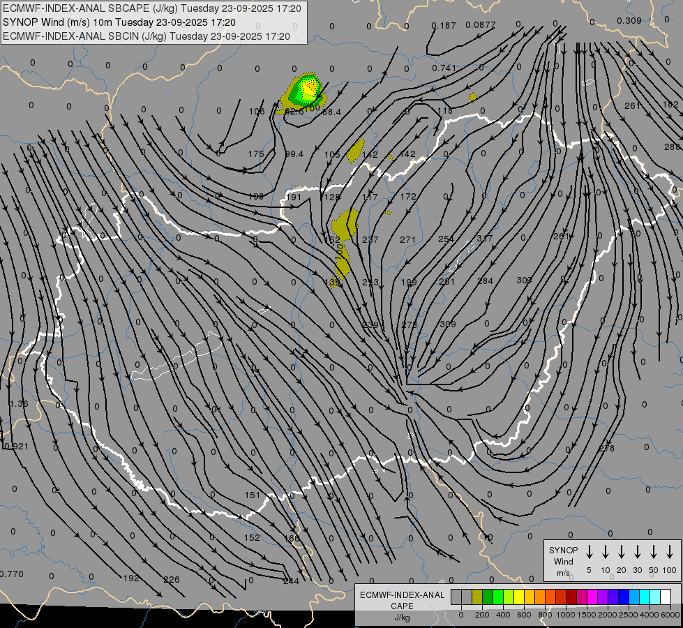Click the 5 m/s wind arrow symbol
This screenshot has height=628, width=683.
(x=589, y=552)
